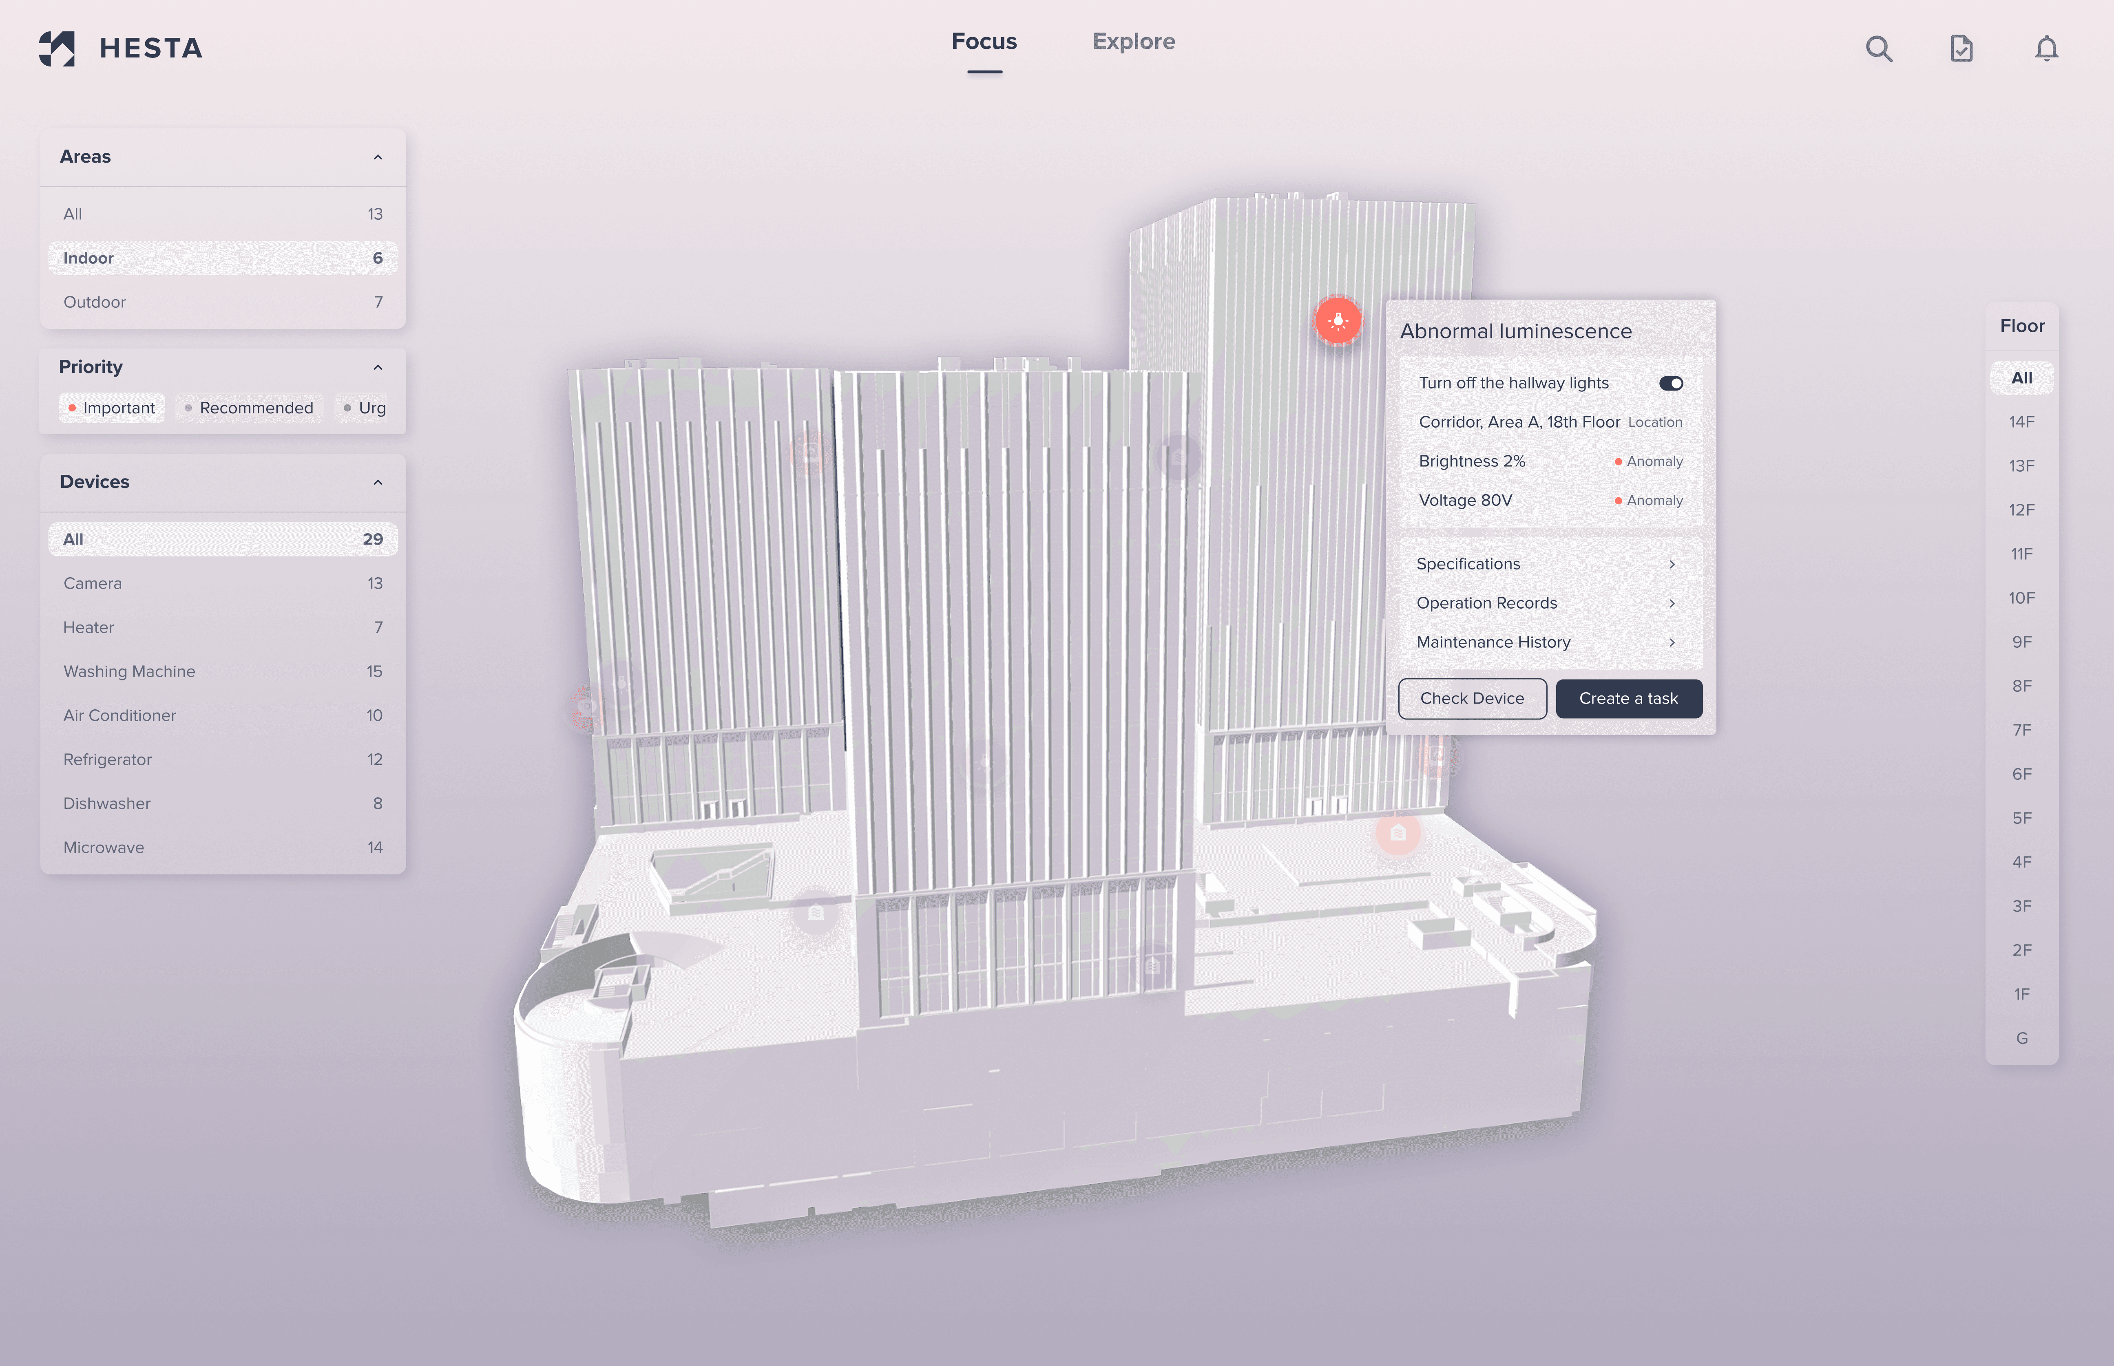This screenshot has height=1366, width=2114.
Task: Toggle the Important priority filter chip
Action: click(x=112, y=408)
